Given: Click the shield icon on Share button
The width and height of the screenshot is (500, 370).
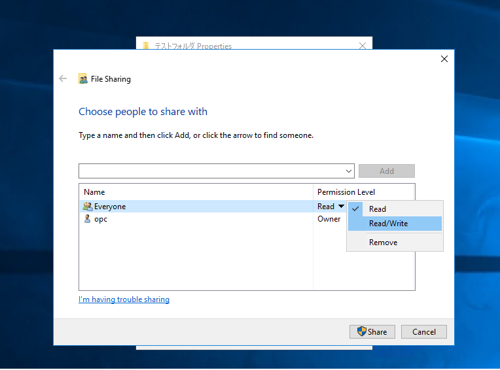Looking at the screenshot, I should pyautogui.click(x=362, y=331).
